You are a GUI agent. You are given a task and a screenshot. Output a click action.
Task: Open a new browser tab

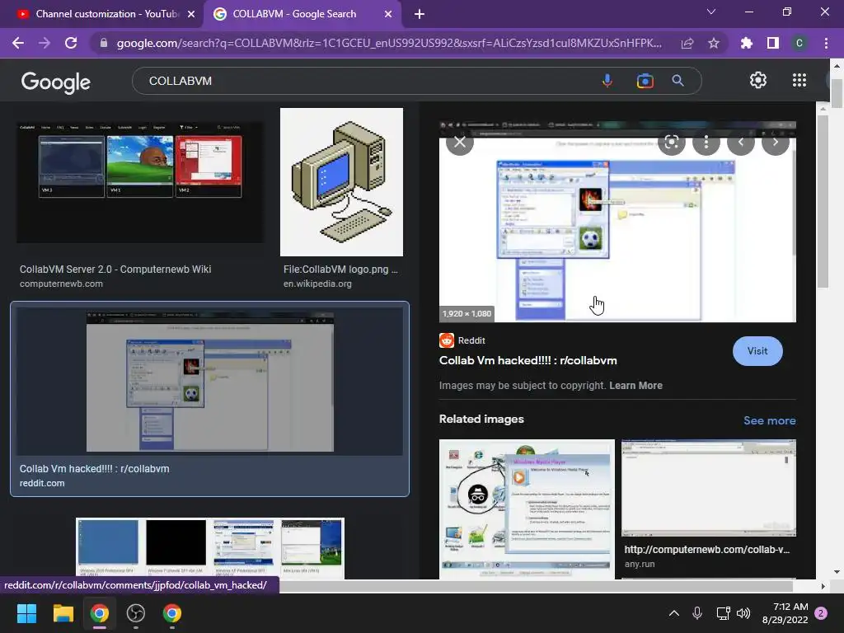click(x=420, y=14)
